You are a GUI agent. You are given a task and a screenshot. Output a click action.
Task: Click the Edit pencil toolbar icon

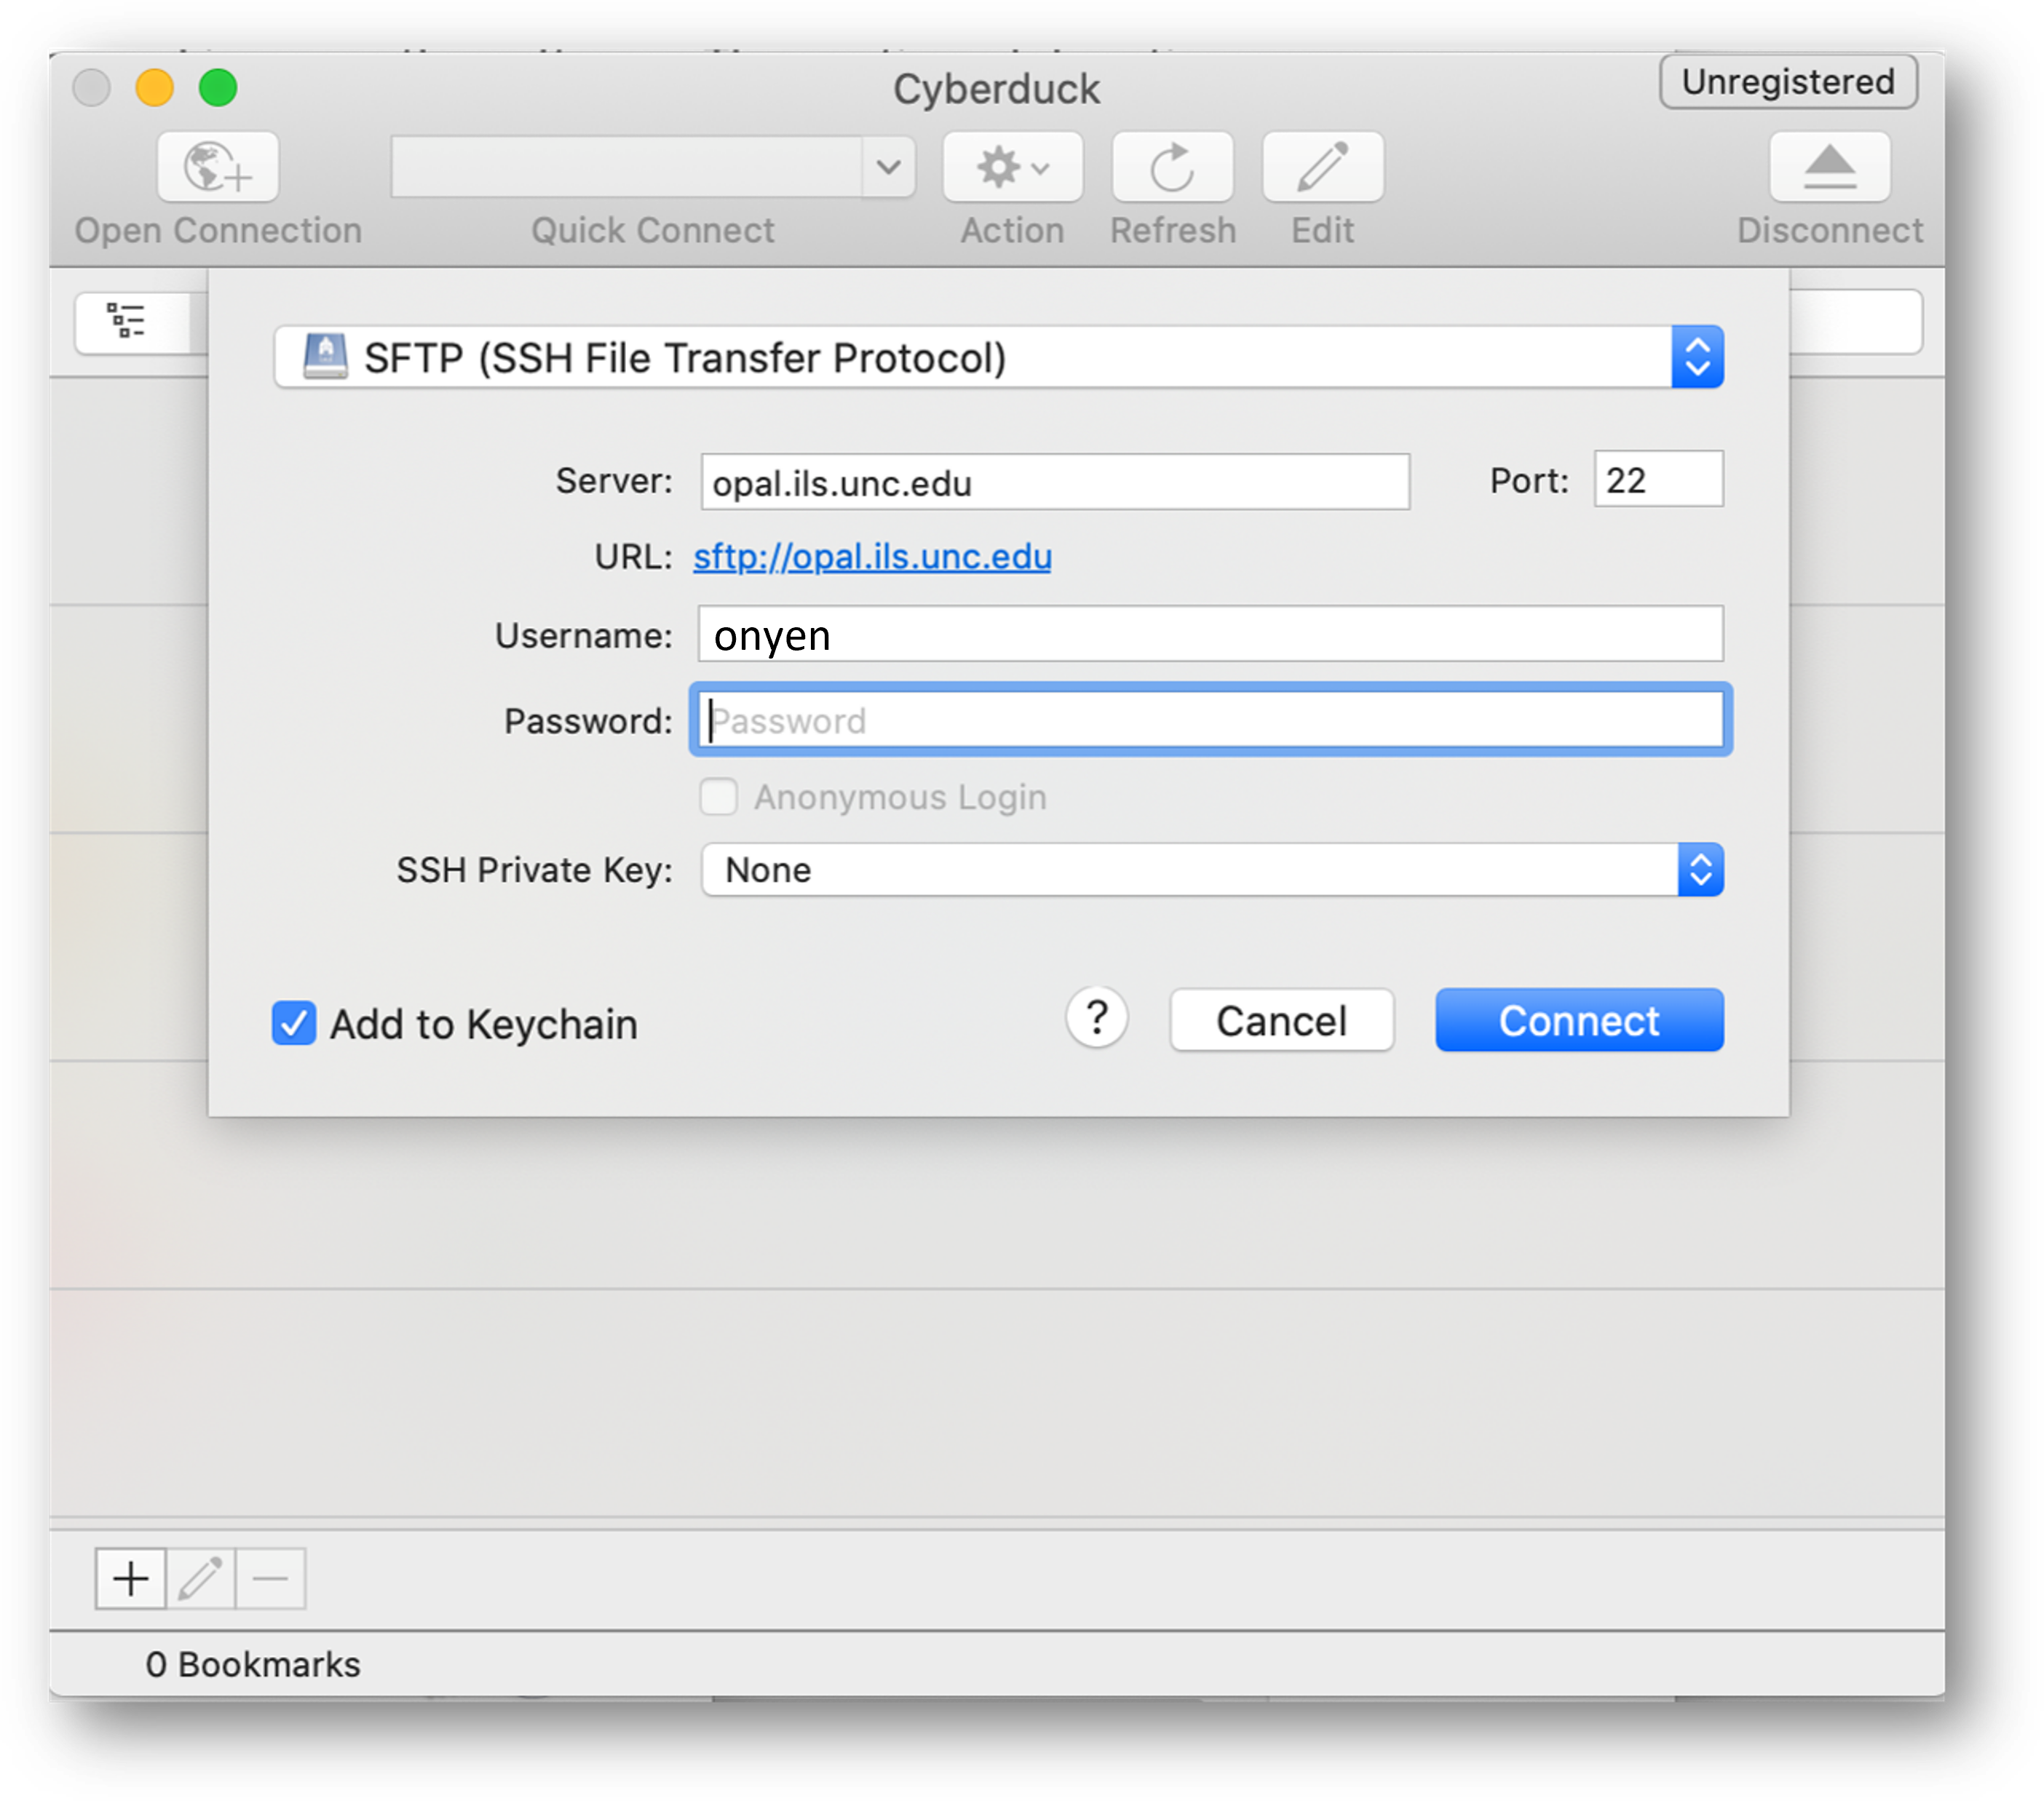(1322, 167)
